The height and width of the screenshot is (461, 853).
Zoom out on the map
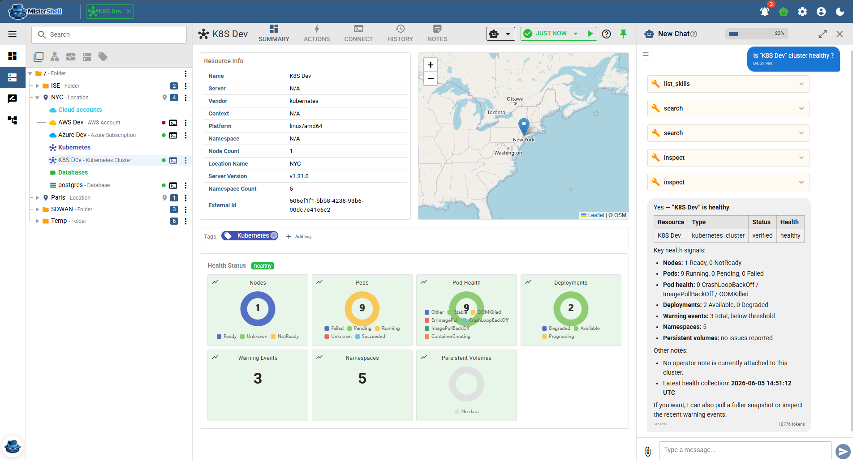click(431, 79)
